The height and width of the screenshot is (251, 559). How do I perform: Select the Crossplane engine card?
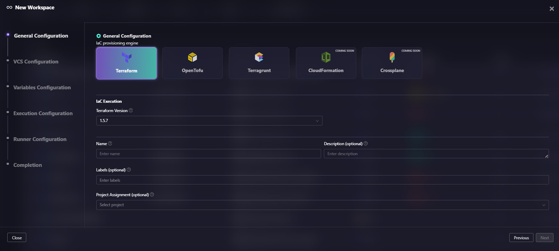pos(392,63)
